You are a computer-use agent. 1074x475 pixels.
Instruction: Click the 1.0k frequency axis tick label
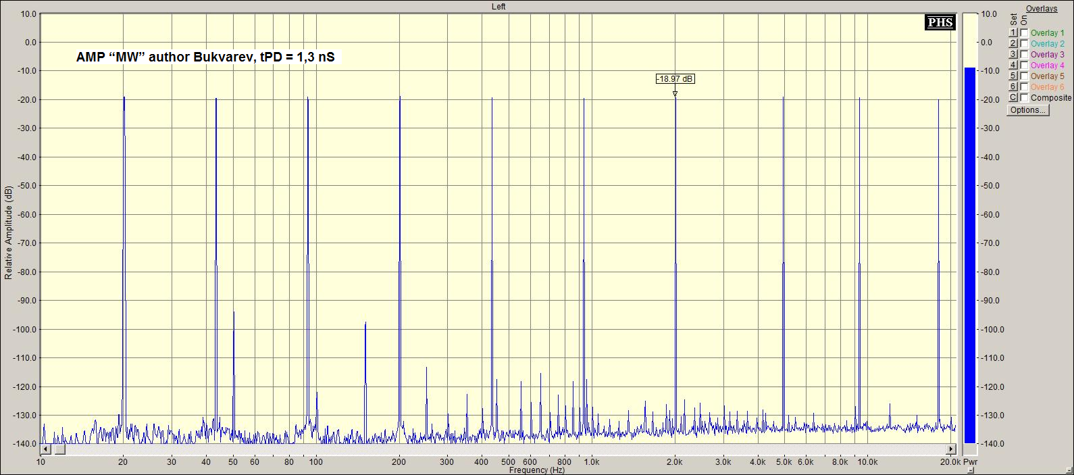[592, 463]
